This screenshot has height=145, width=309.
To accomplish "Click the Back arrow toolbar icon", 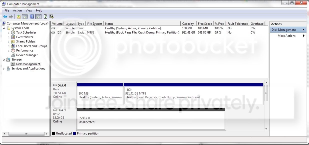I will pos(5,16).
